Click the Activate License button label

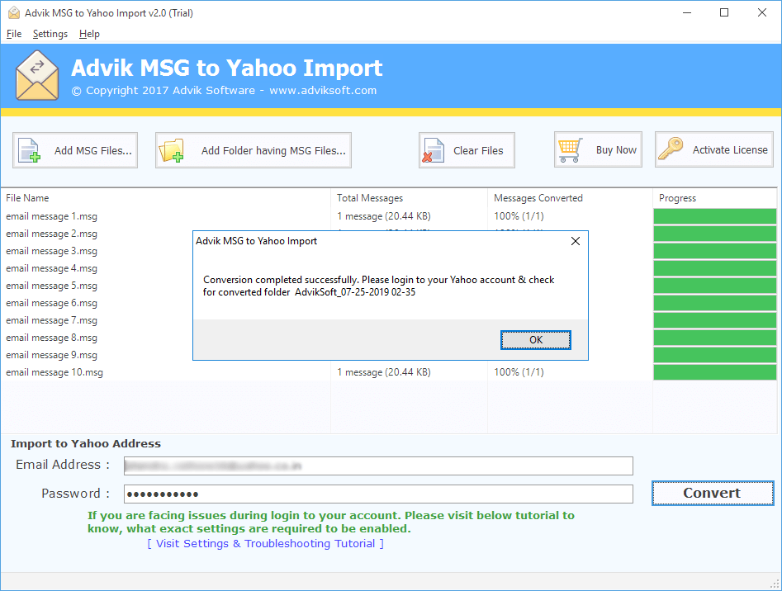730,150
